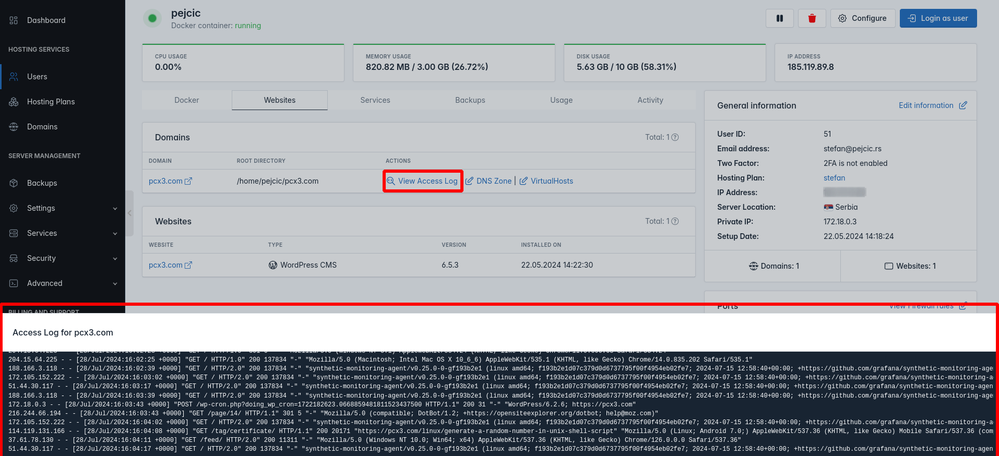
Task: Click the memory usage 820.82 MB value
Action: (x=427, y=67)
